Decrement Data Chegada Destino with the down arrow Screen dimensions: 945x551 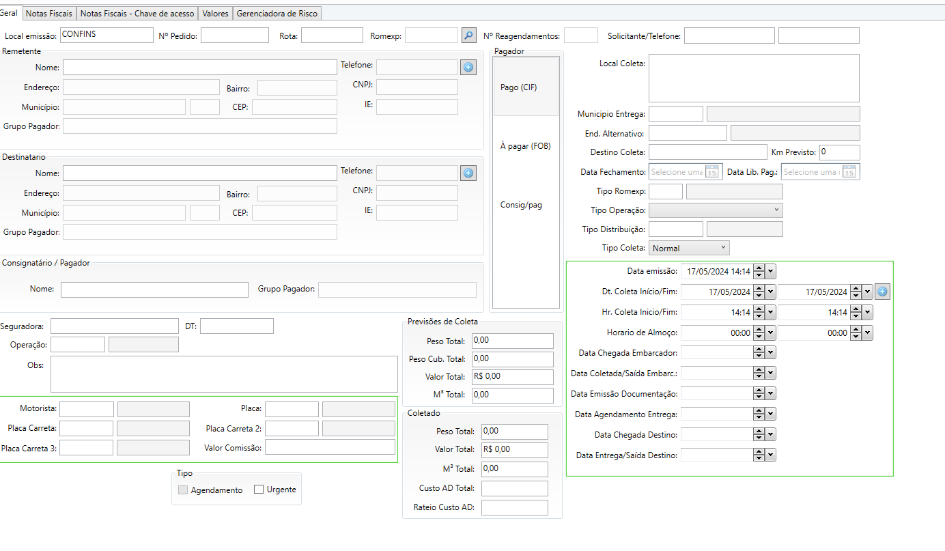[759, 438]
